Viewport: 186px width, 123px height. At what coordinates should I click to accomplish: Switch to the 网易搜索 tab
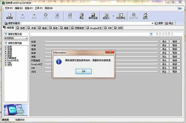(x=77, y=28)
